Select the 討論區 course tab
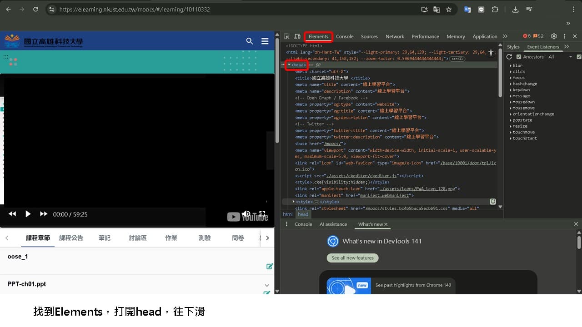Screen dimensions: 582x327 click(x=138, y=238)
